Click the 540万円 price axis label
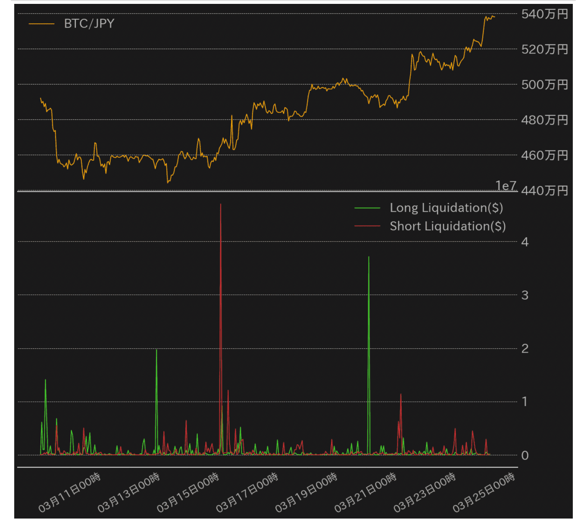 point(544,14)
